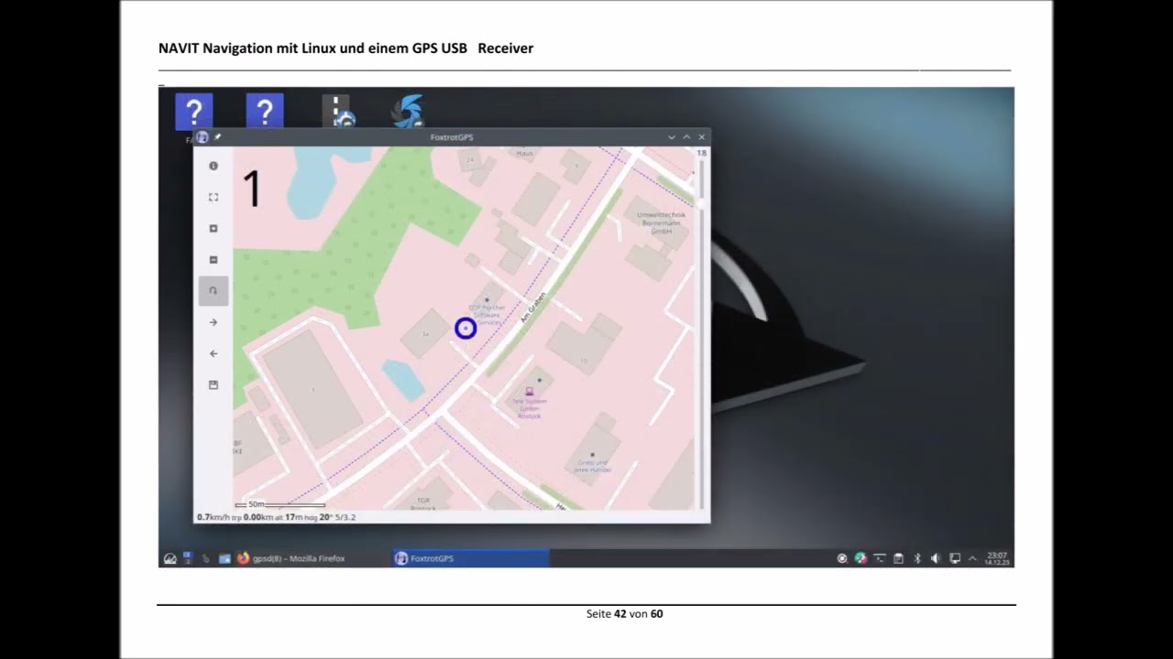Viewport: 1173px width, 659px height.
Task: Click the blue GPS position marker circle
Action: pyautogui.click(x=466, y=328)
